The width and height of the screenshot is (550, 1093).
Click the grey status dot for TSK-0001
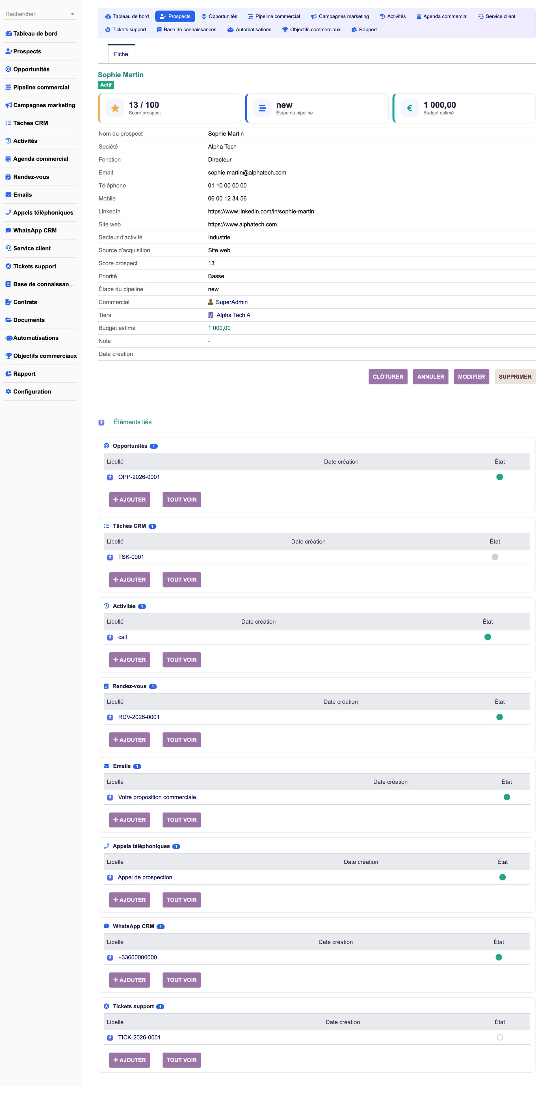point(495,557)
